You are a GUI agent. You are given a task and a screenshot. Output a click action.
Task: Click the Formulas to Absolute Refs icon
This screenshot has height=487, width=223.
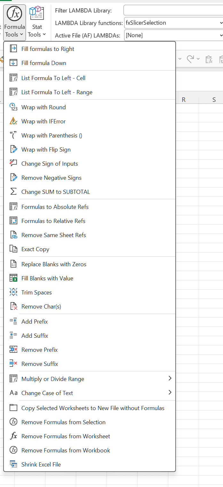point(13,207)
